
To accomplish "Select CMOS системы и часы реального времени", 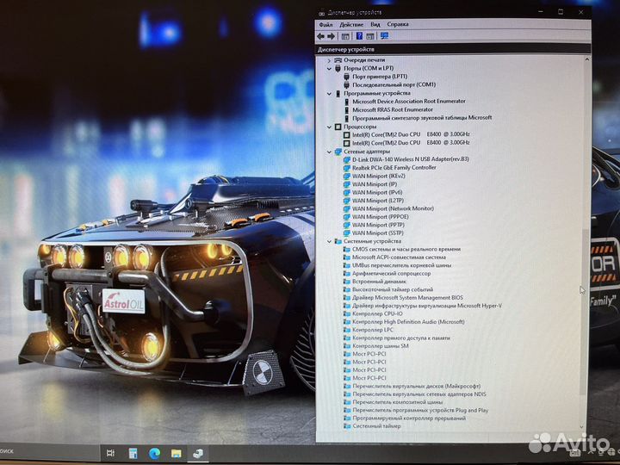I will [x=406, y=249].
